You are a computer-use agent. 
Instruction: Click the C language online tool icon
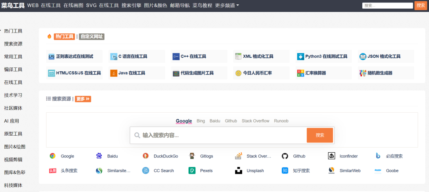click(114, 57)
